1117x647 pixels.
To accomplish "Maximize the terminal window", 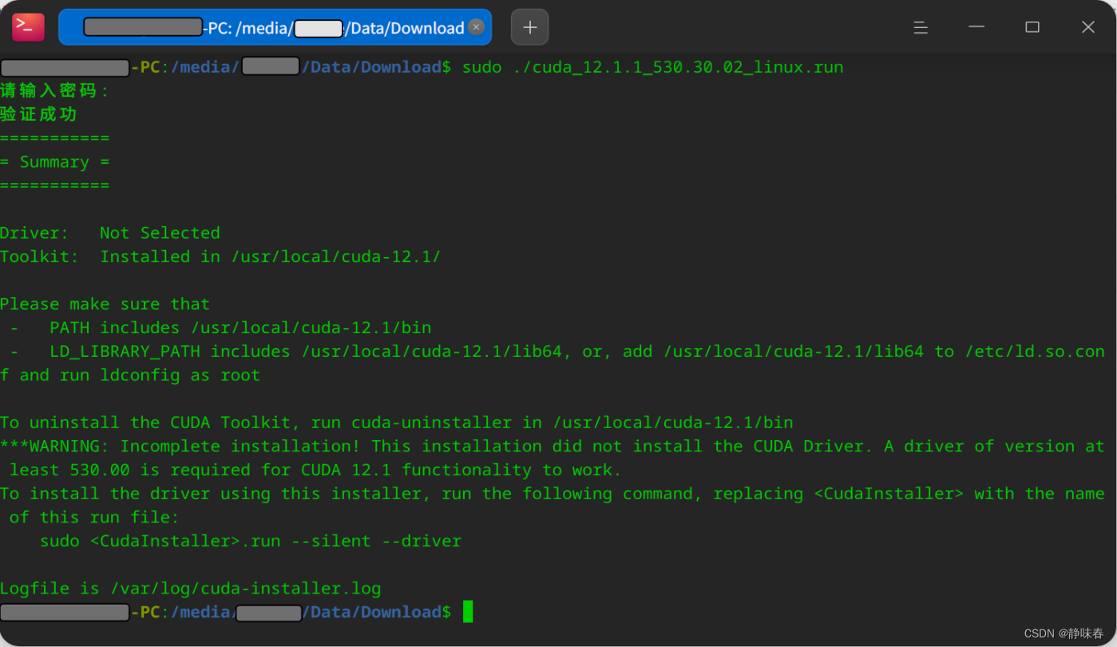I will pos(1032,26).
